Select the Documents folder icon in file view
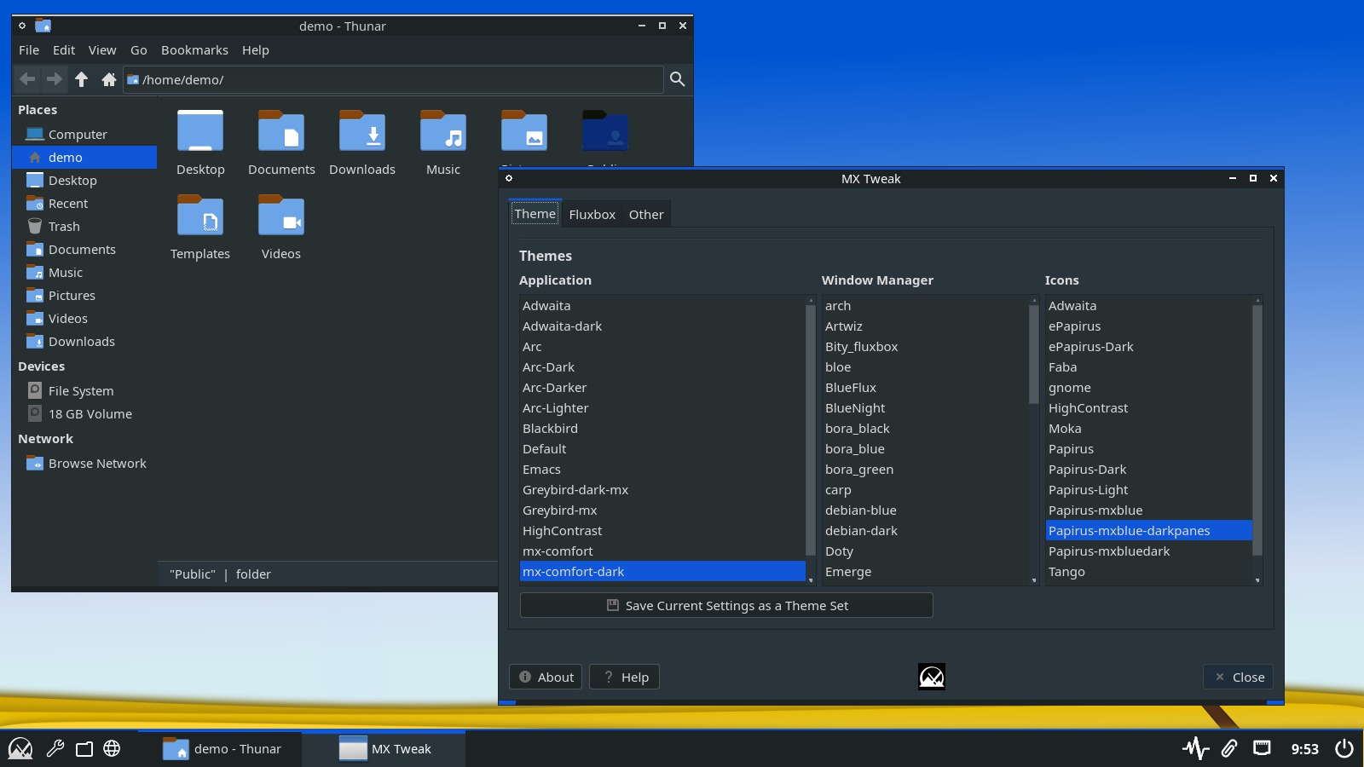The image size is (1364, 767). pyautogui.click(x=281, y=132)
